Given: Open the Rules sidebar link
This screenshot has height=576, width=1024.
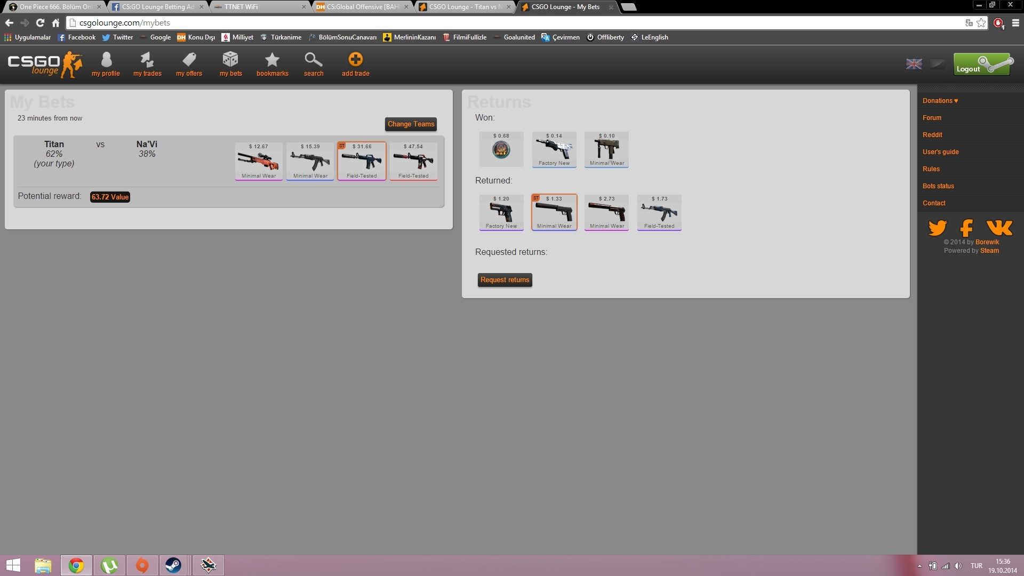Looking at the screenshot, I should [931, 169].
